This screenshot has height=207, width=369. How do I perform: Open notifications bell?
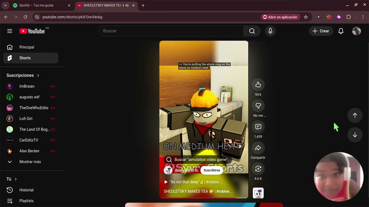click(x=341, y=31)
